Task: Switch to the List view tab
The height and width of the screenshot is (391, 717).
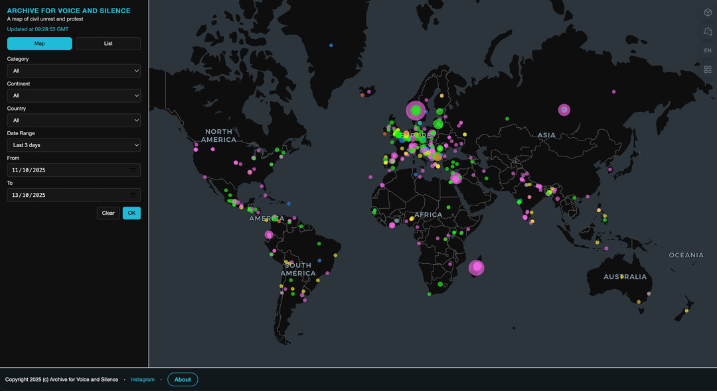Action: pyautogui.click(x=108, y=44)
